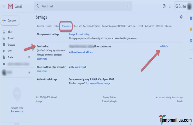Open the Snoozed folder
The image size is (193, 125).
tap(11, 45)
